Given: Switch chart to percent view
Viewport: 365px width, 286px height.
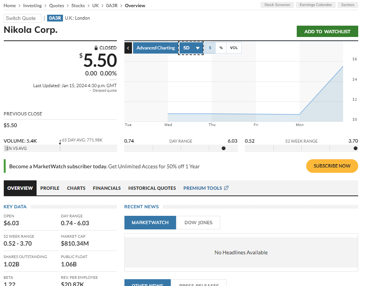Looking at the screenshot, I should (x=221, y=48).
